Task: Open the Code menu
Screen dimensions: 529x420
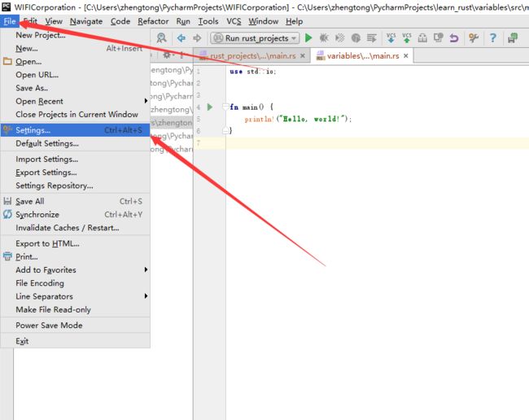Action: point(120,21)
